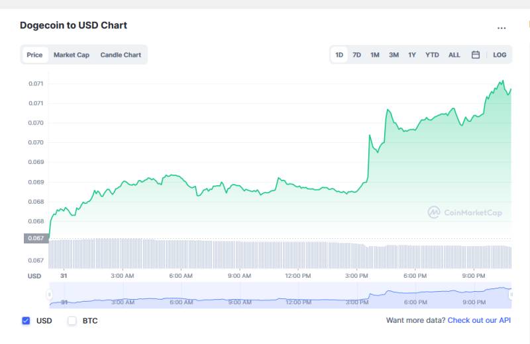Click the right range slider handle
Viewport: 530px width, 344px height.
click(511, 294)
